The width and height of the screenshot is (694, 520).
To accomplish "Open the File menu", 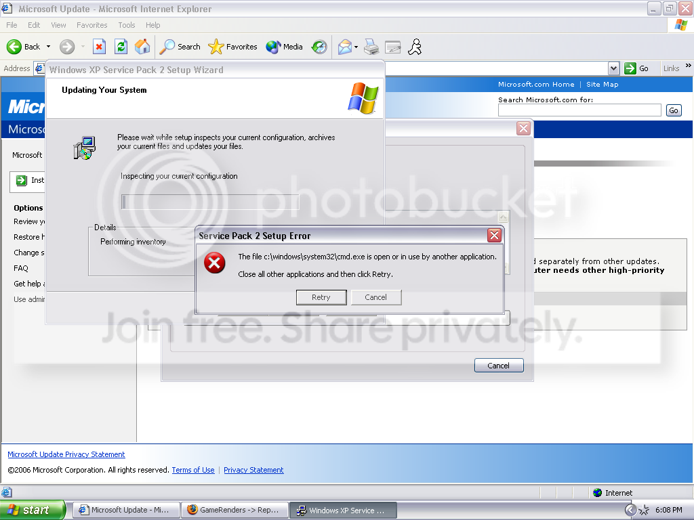I will (x=12, y=25).
